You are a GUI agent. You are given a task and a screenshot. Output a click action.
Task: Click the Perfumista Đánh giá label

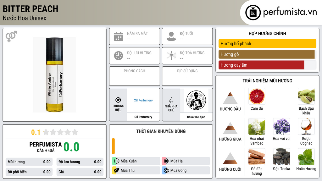46,147
